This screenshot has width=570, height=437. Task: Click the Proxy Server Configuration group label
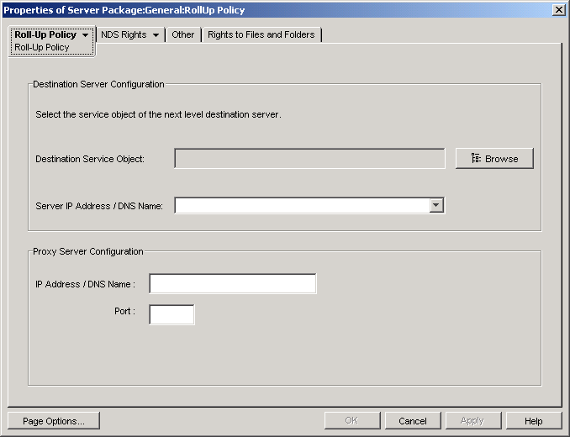tap(88, 251)
